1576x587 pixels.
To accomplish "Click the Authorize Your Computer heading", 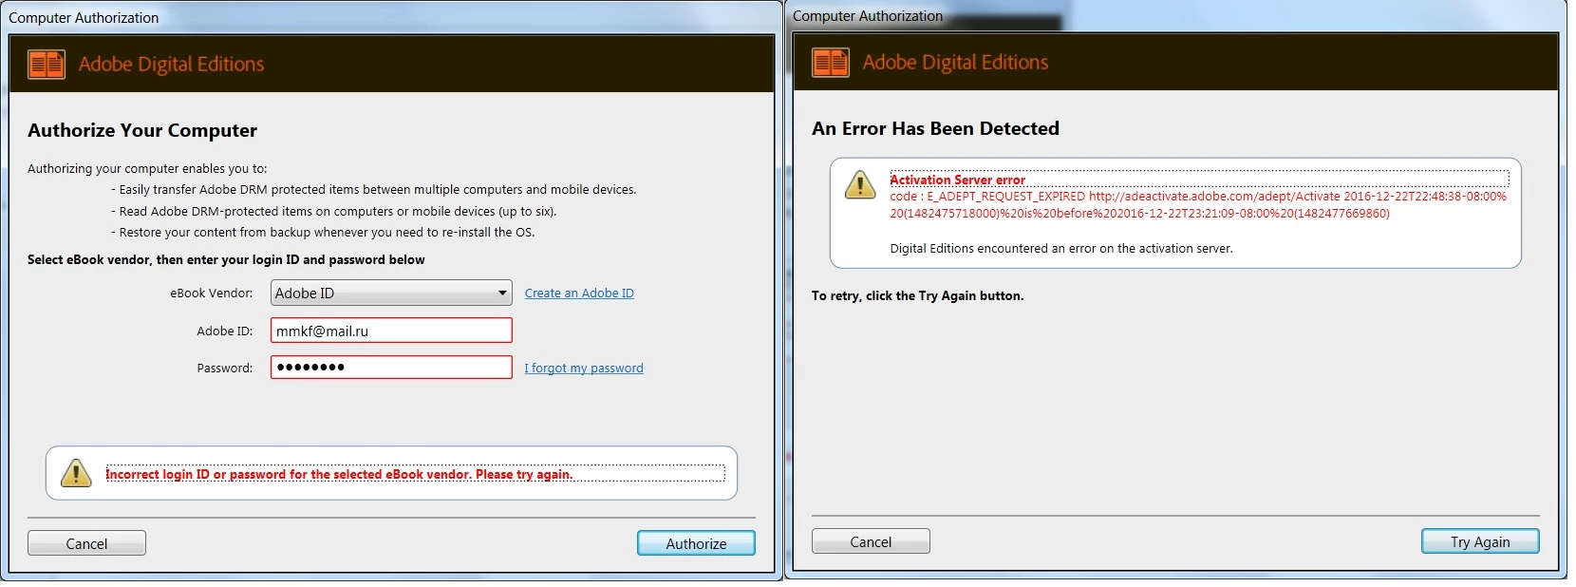I will tap(142, 130).
